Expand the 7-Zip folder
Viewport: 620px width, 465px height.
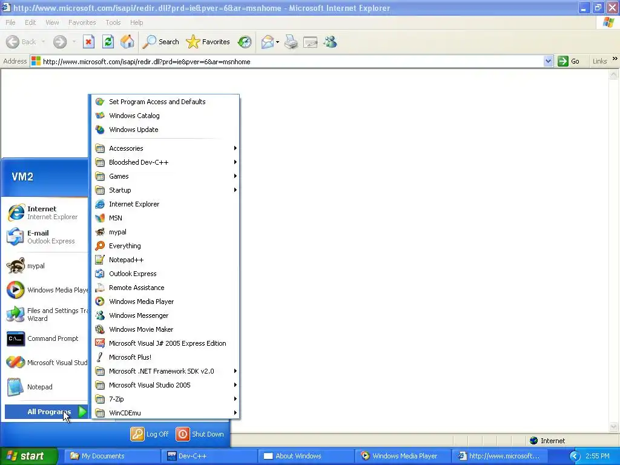pos(165,399)
